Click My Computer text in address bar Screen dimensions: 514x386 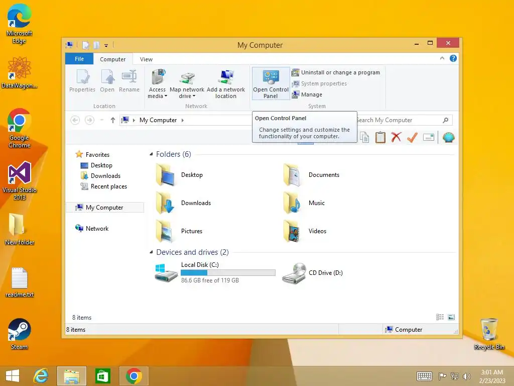click(x=158, y=120)
